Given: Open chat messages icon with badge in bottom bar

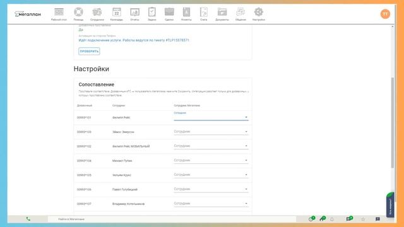Looking at the screenshot, I should (x=349, y=219).
